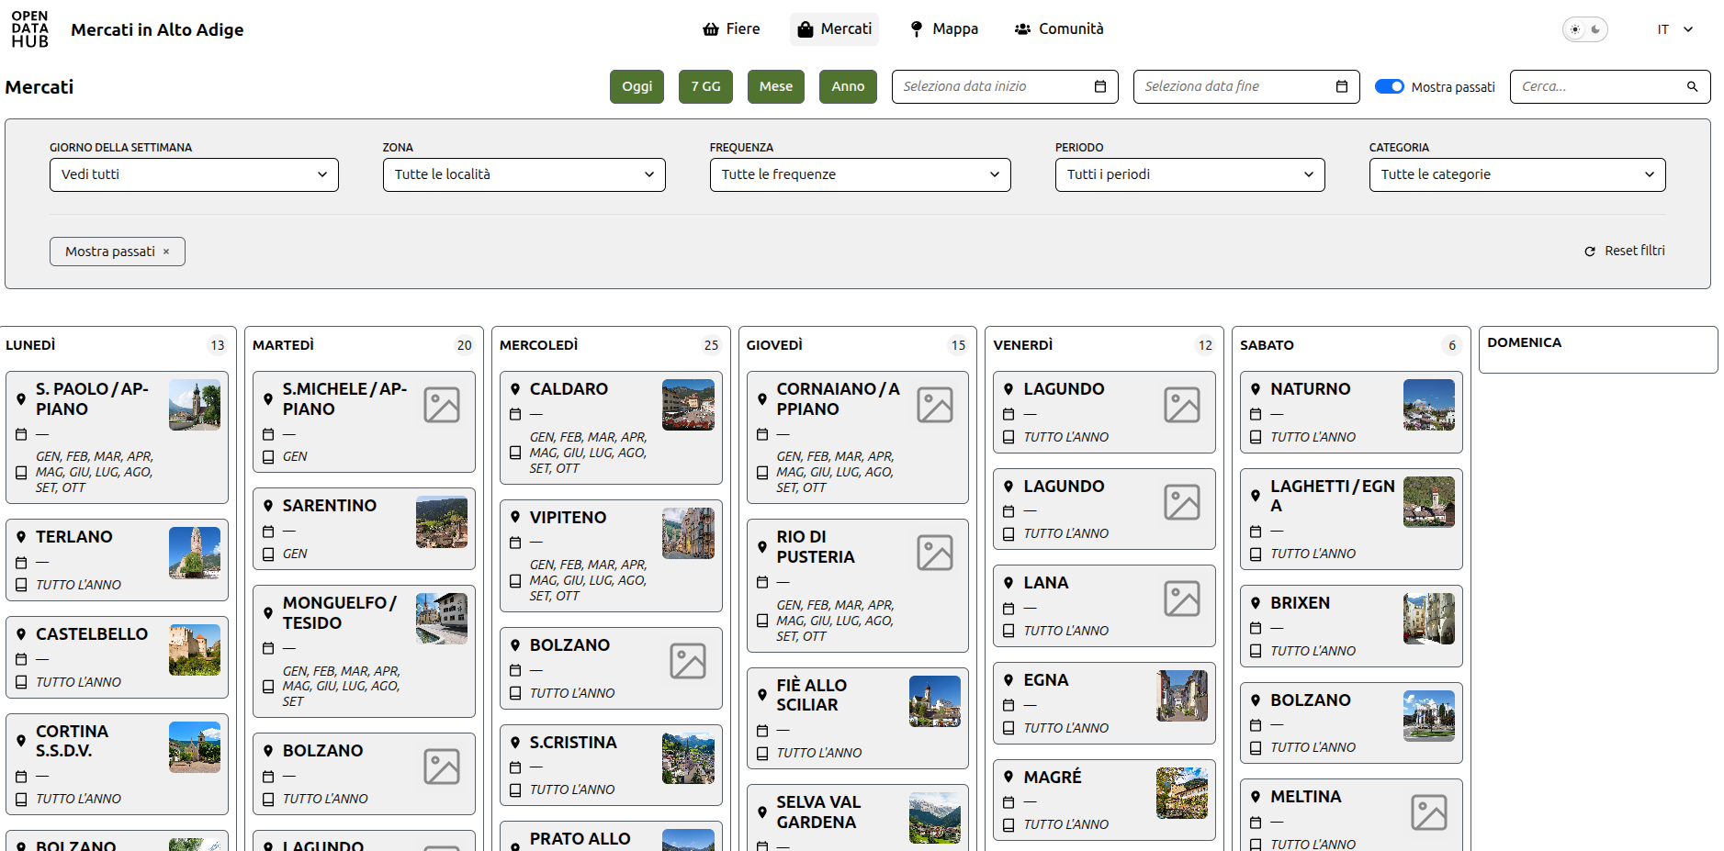Click the Domenica column header
Viewport: 1724px width, 851px height.
pos(1524,342)
